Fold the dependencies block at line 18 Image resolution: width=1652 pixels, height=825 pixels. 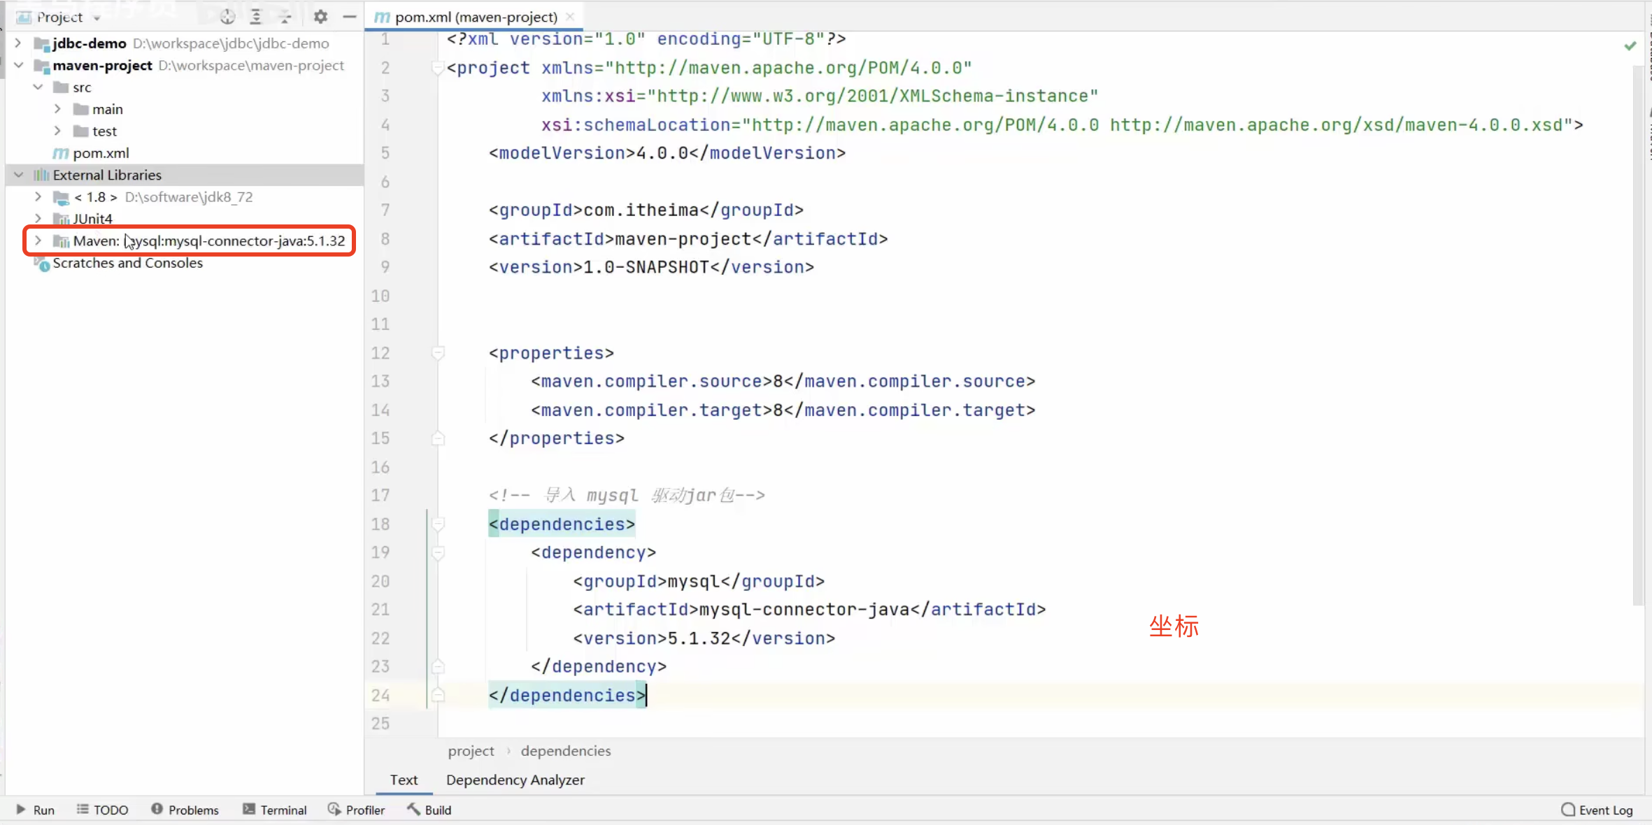tap(438, 524)
